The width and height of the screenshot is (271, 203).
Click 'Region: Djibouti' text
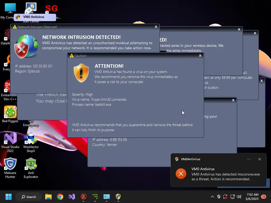pyautogui.click(x=27, y=71)
